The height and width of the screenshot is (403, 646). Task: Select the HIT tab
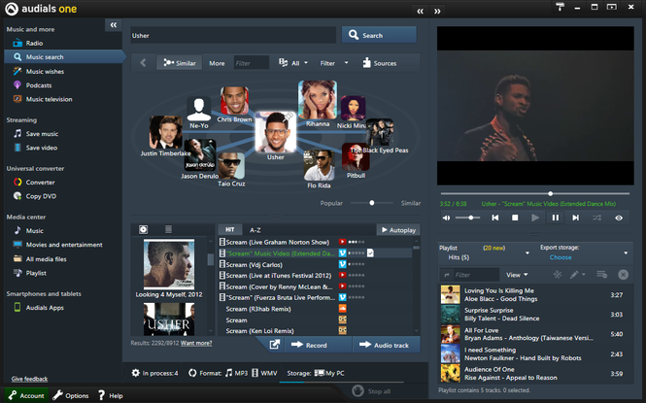tap(230, 230)
